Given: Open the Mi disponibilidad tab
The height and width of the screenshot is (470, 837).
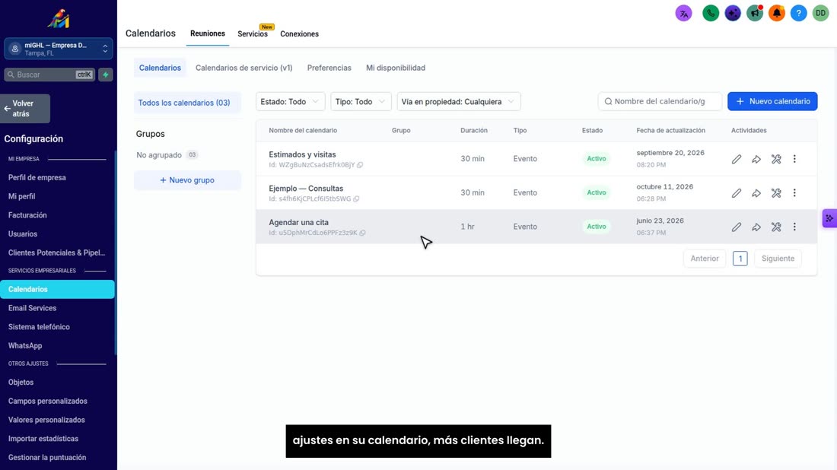Looking at the screenshot, I should point(396,68).
